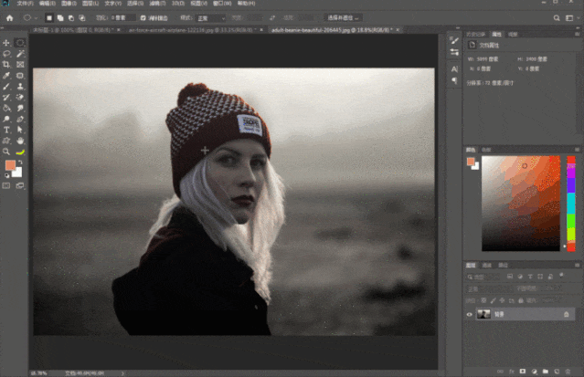The width and height of the screenshot is (584, 377).
Task: Toggle the anti-alias checkbox in options bar
Action: 143,18
